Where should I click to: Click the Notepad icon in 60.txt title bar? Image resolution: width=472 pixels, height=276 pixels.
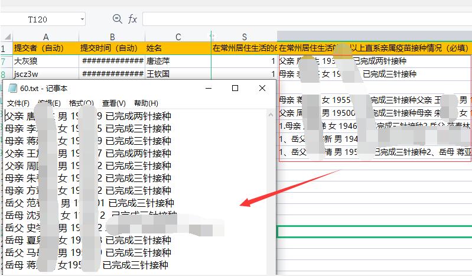(12, 88)
